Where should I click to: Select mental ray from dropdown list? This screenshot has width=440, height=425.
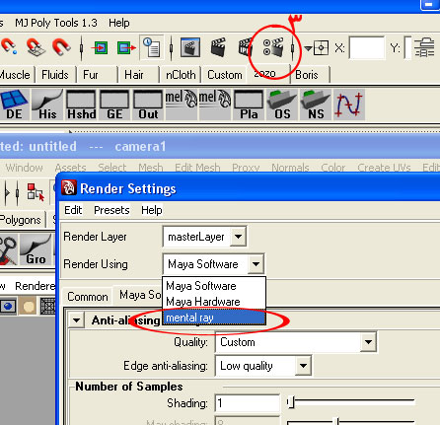click(x=214, y=318)
